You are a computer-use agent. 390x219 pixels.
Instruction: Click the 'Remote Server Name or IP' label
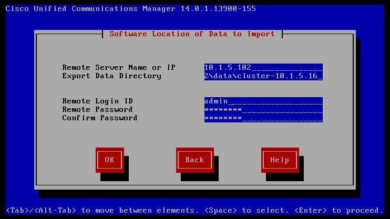pos(119,67)
